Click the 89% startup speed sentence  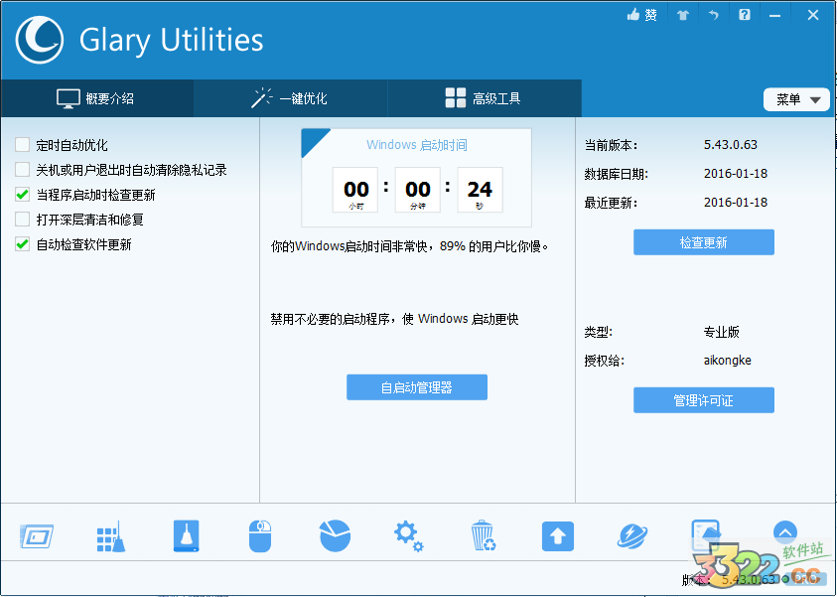coord(410,246)
